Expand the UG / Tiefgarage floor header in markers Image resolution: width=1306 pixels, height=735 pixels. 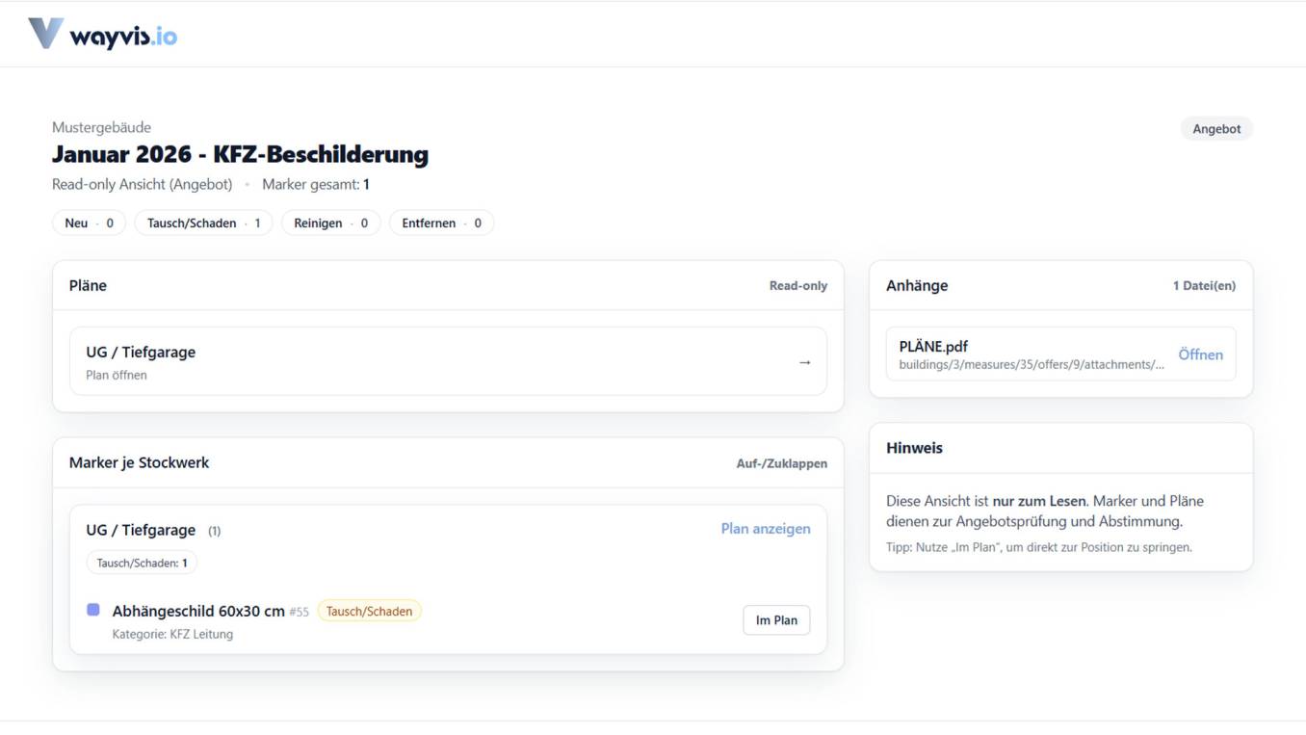click(x=141, y=530)
